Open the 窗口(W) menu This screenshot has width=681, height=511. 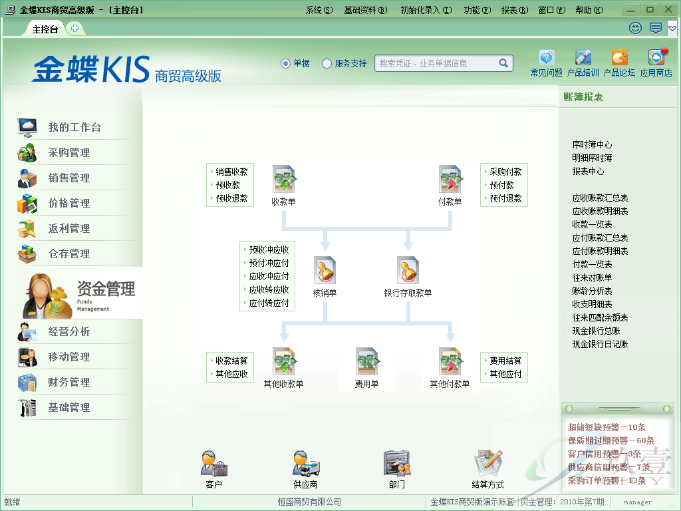point(552,10)
